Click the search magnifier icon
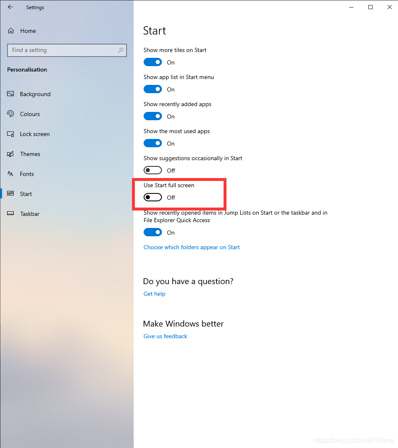The width and height of the screenshot is (398, 448). point(121,50)
